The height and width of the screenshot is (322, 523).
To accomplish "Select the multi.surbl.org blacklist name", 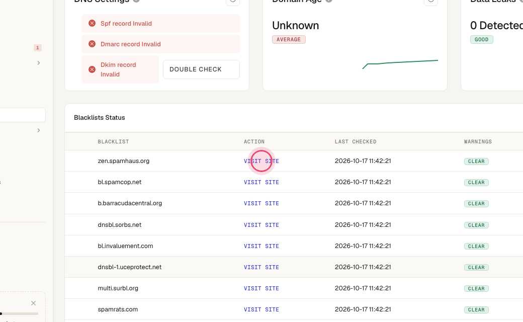I will point(118,288).
